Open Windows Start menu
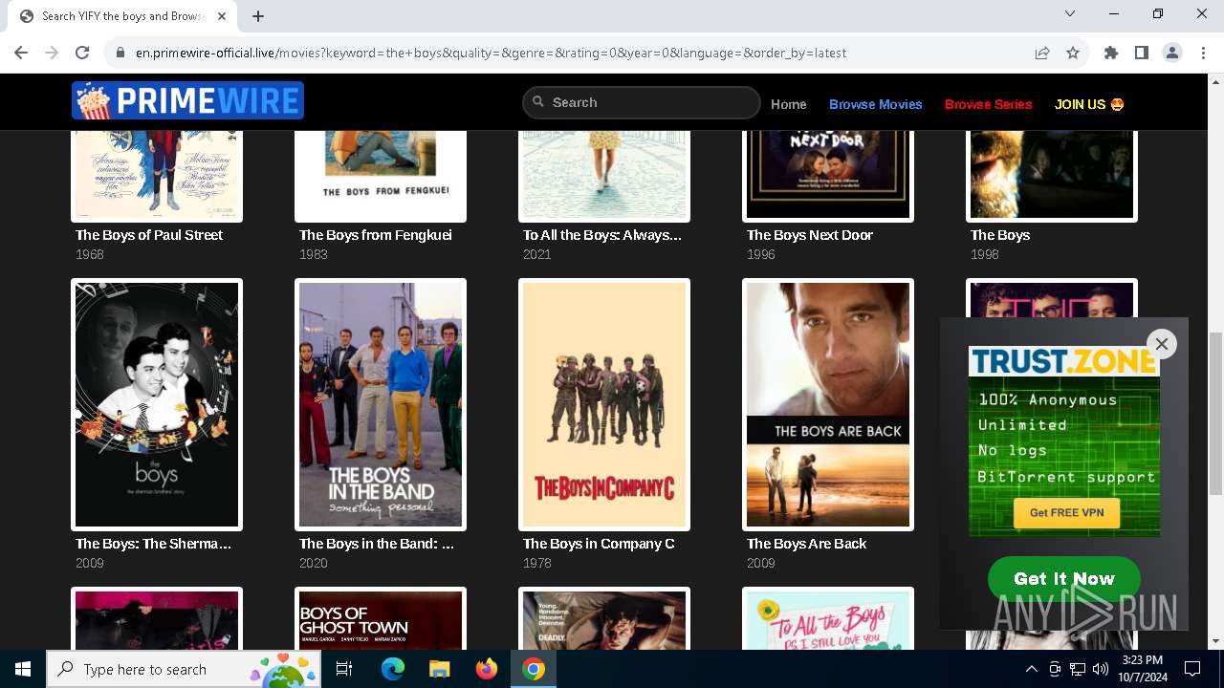 [x=23, y=669]
